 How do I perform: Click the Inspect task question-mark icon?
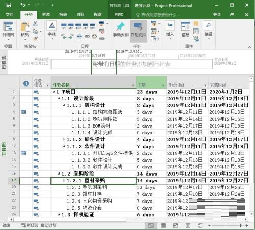(154, 23)
